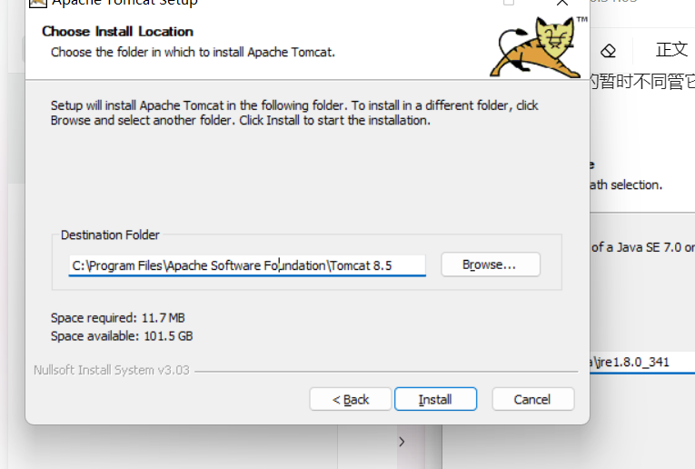The image size is (695, 469).
Task: Click the right chevron arrow below the dialog
Action: click(x=402, y=442)
